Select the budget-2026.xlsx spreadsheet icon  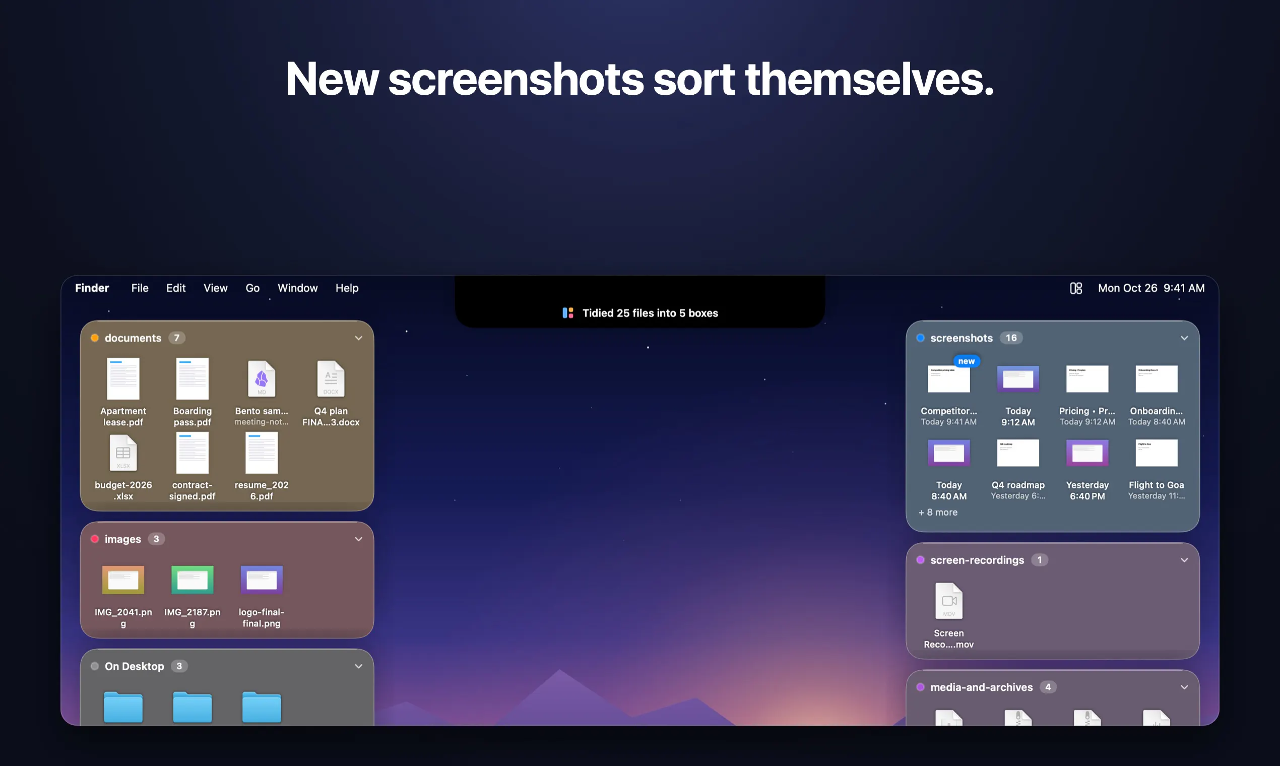(x=123, y=453)
